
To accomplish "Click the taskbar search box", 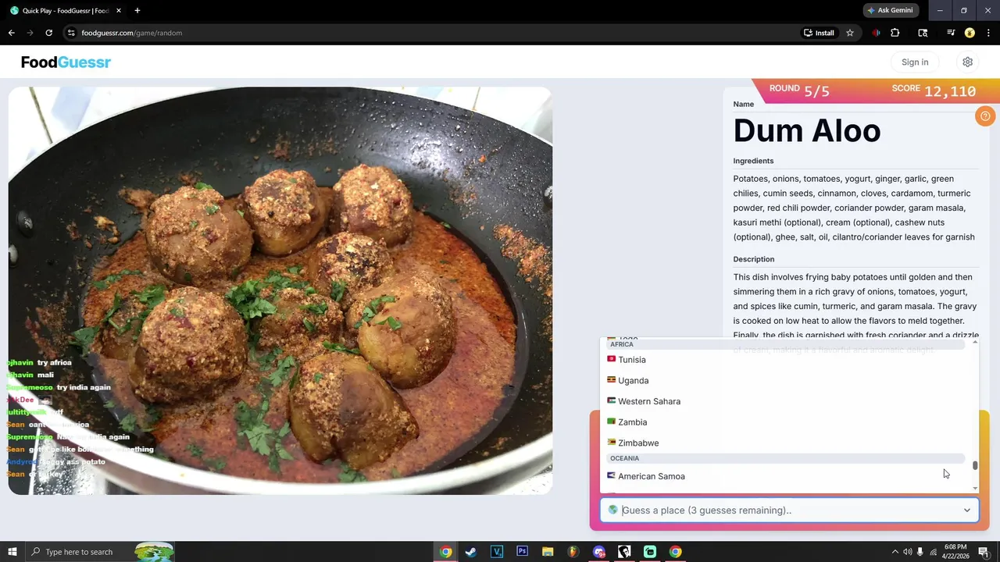I will click(100, 552).
